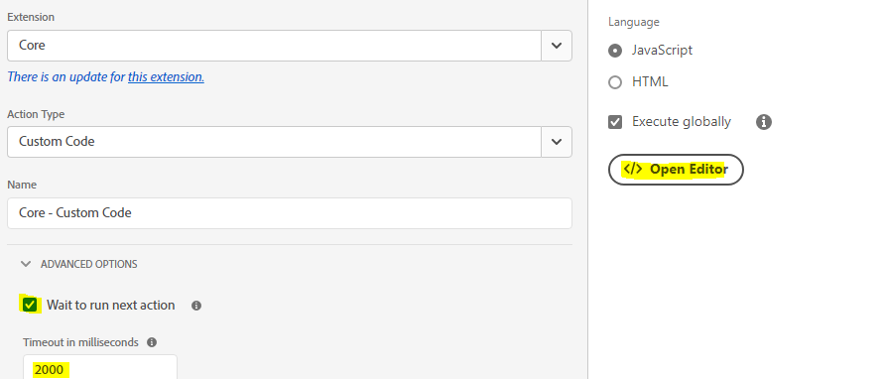883x379 pixels.
Task: Click the 'Execute globally' label text
Action: coord(682,122)
